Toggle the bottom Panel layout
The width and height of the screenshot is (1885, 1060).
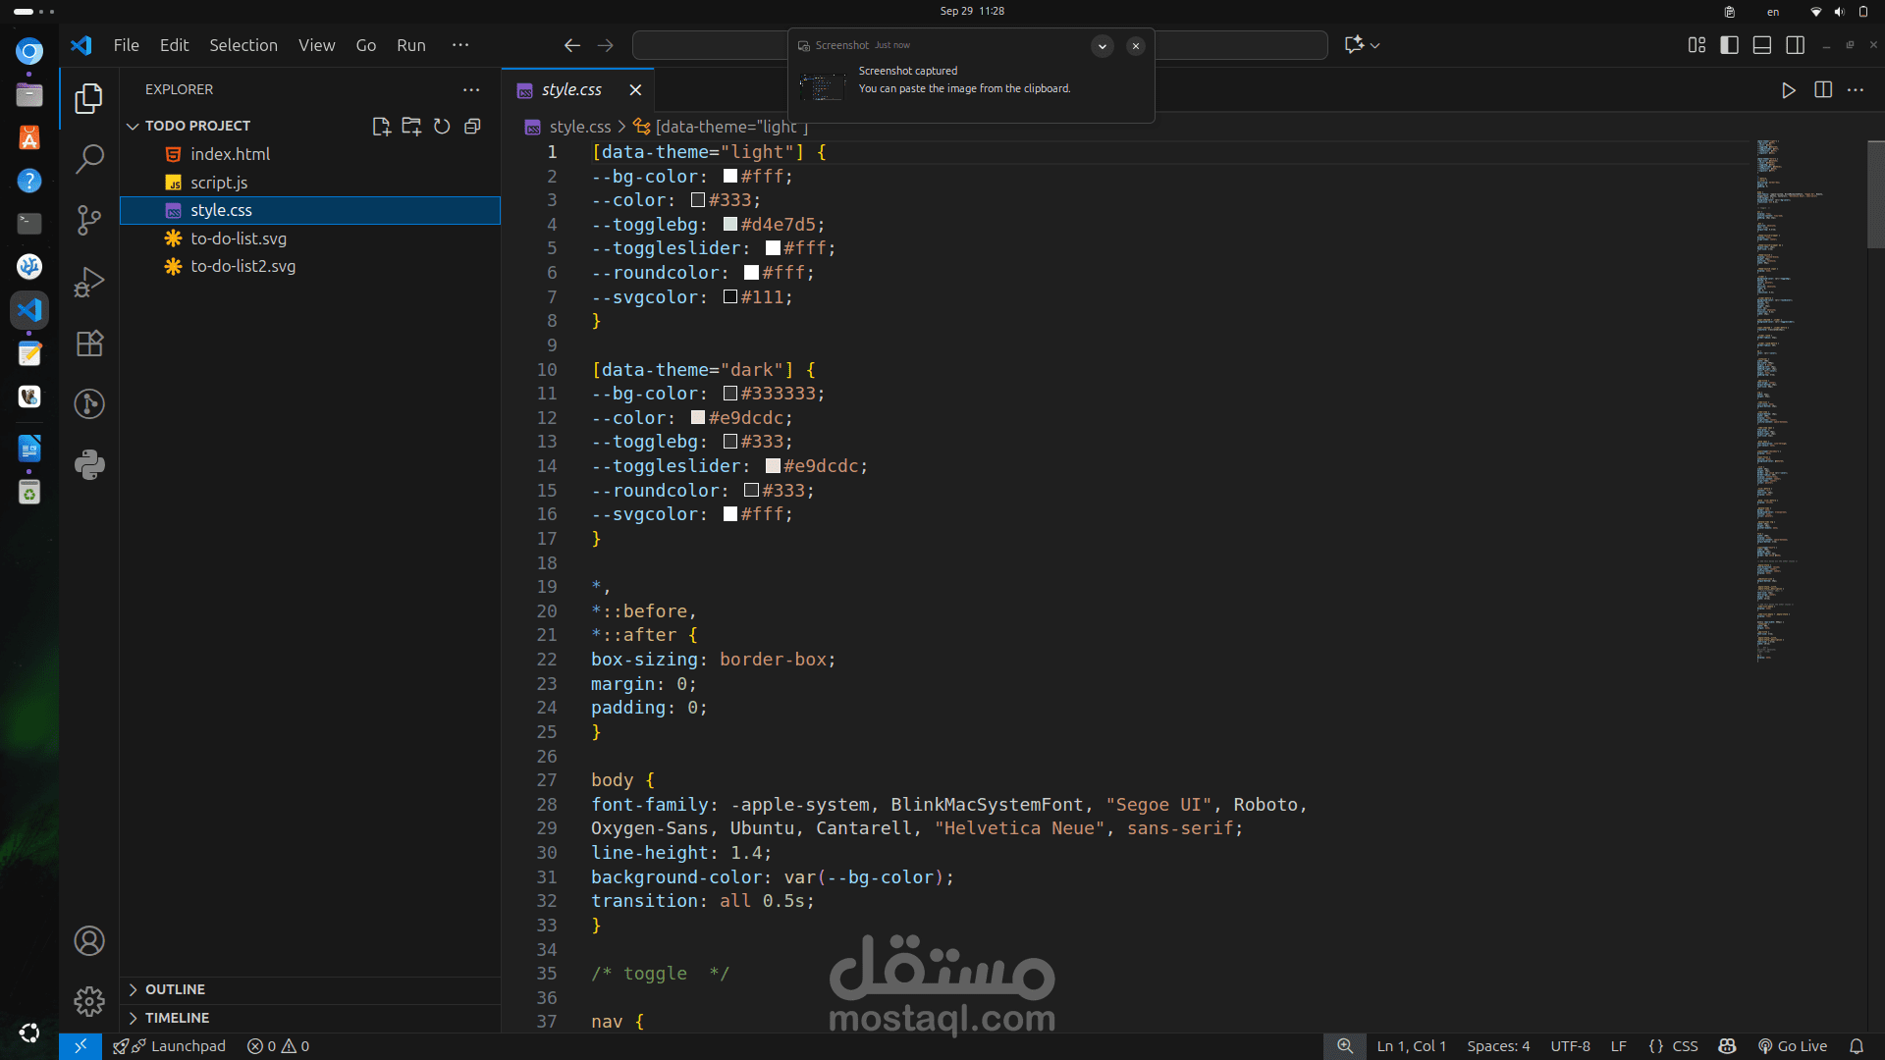pos(1761,45)
